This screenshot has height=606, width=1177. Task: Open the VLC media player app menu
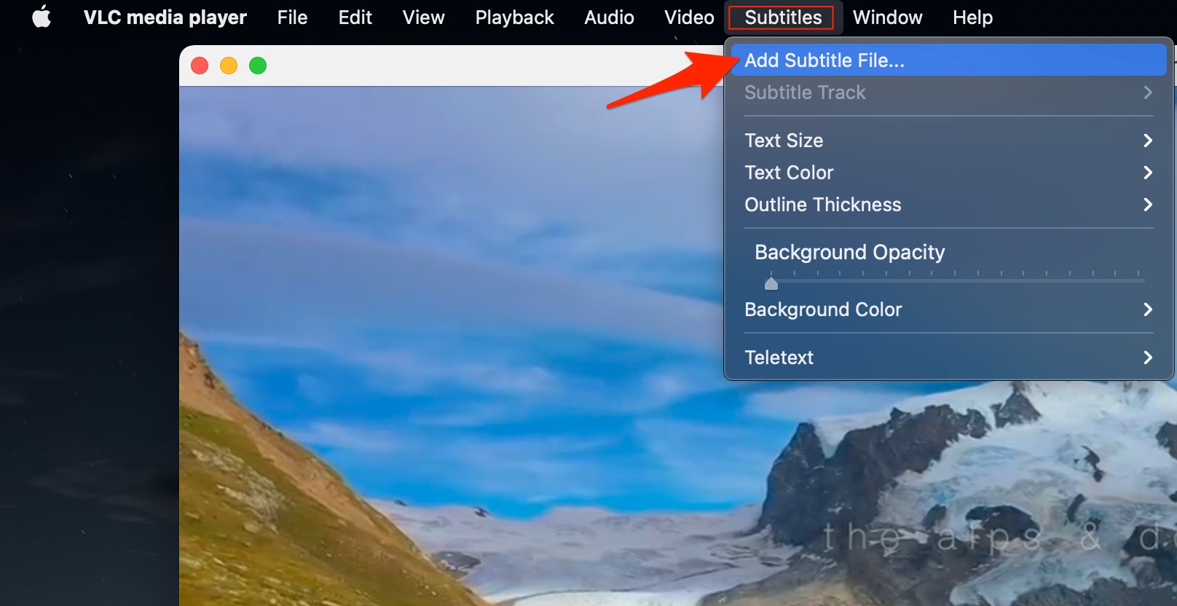pos(165,17)
